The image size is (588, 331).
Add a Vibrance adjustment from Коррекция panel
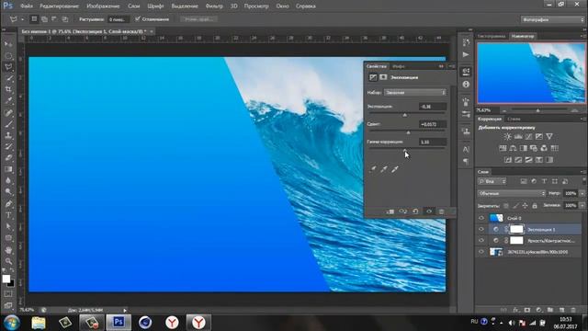pyautogui.click(x=549, y=137)
